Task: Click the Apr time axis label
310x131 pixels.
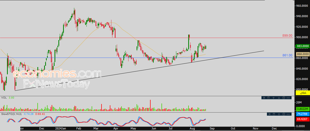Action: [x=115, y=129]
